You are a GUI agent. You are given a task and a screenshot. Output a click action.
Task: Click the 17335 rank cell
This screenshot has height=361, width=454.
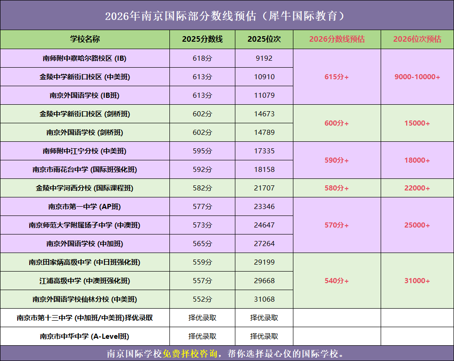pos(264,151)
